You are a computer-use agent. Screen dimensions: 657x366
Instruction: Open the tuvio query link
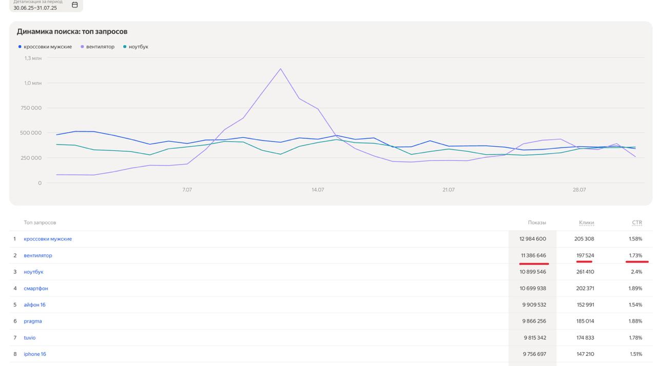point(30,337)
